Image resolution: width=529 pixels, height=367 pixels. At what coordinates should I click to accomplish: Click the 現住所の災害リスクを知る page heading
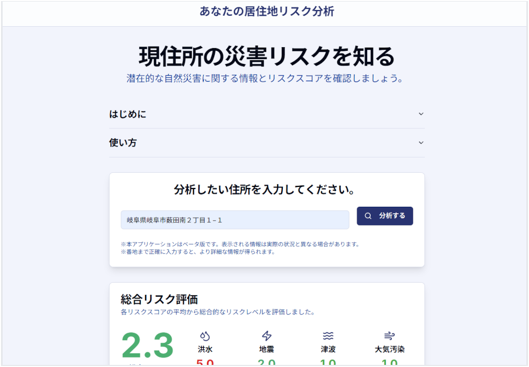pyautogui.click(x=265, y=54)
